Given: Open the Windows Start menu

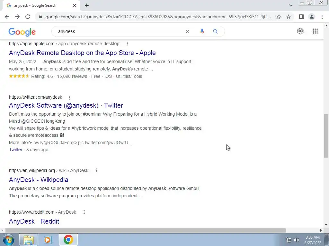Looking at the screenshot, I should [x=8, y=240].
